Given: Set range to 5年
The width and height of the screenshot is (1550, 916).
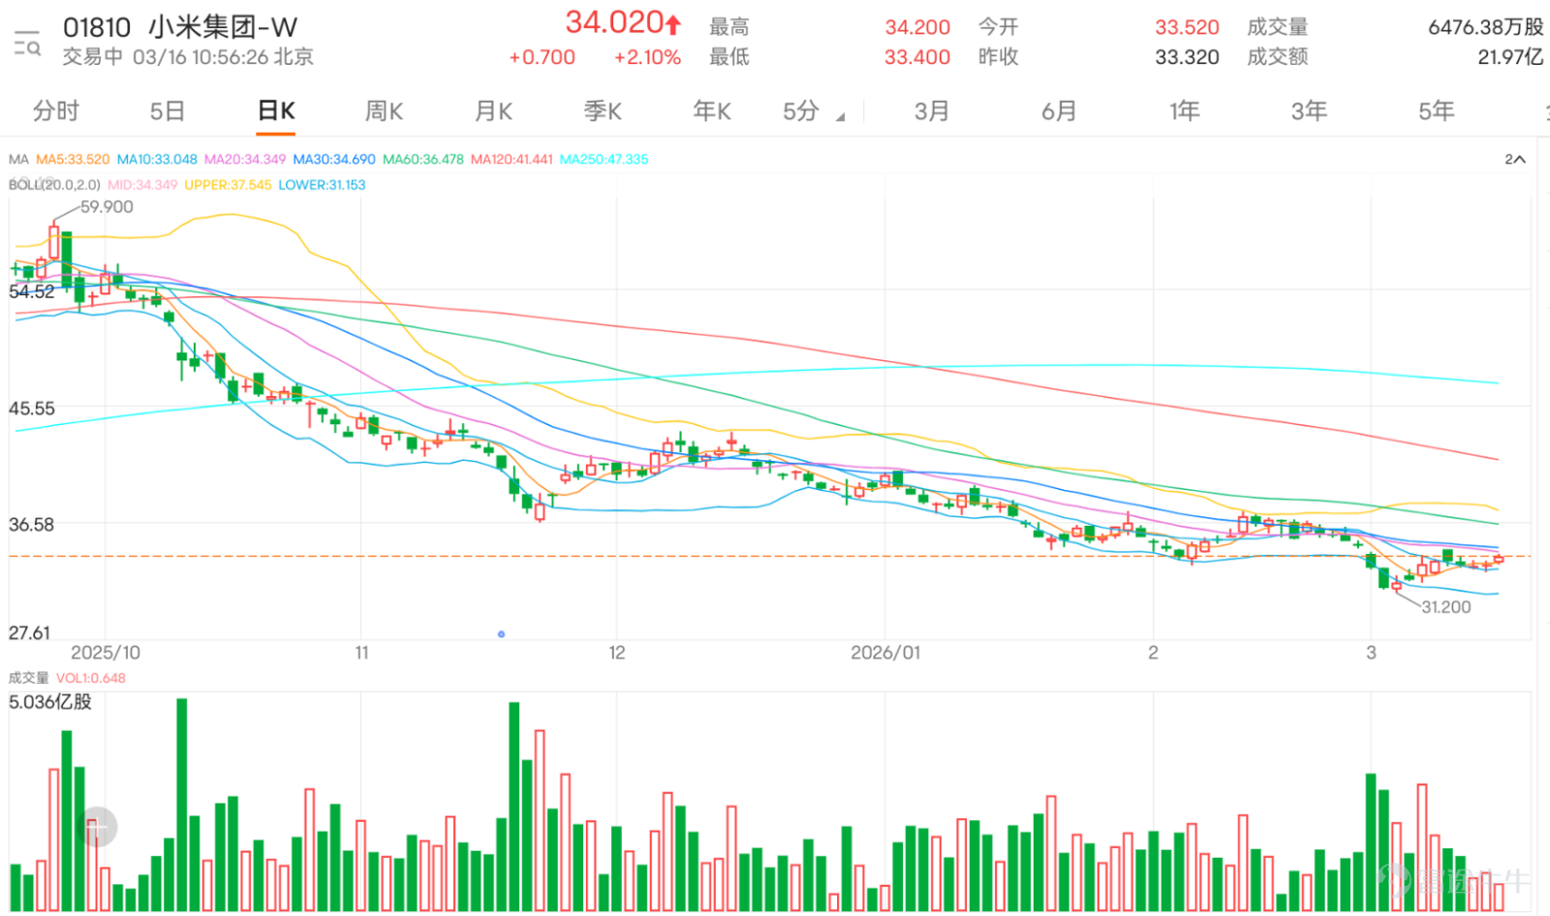Looking at the screenshot, I should click(x=1437, y=111).
